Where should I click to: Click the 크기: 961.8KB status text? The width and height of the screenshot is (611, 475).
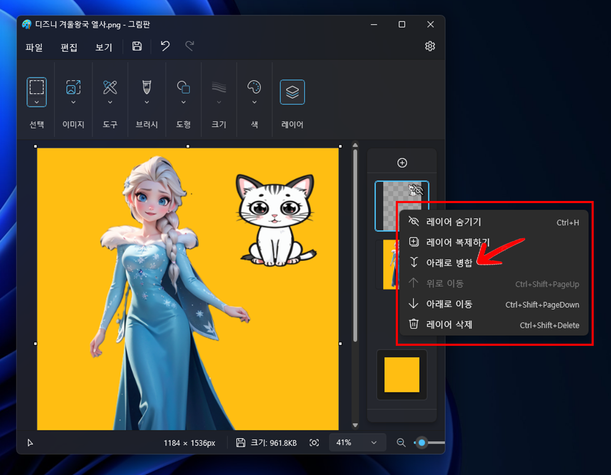click(274, 443)
